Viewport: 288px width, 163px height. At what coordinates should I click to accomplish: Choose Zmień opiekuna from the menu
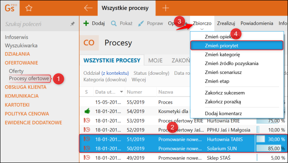[x=237, y=37]
